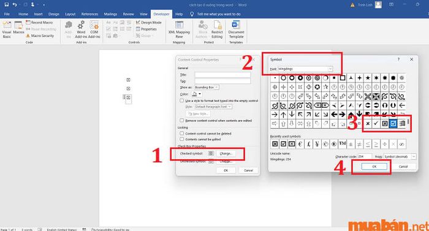Click Cancel in Content Control Properties dialog

pos(248,170)
